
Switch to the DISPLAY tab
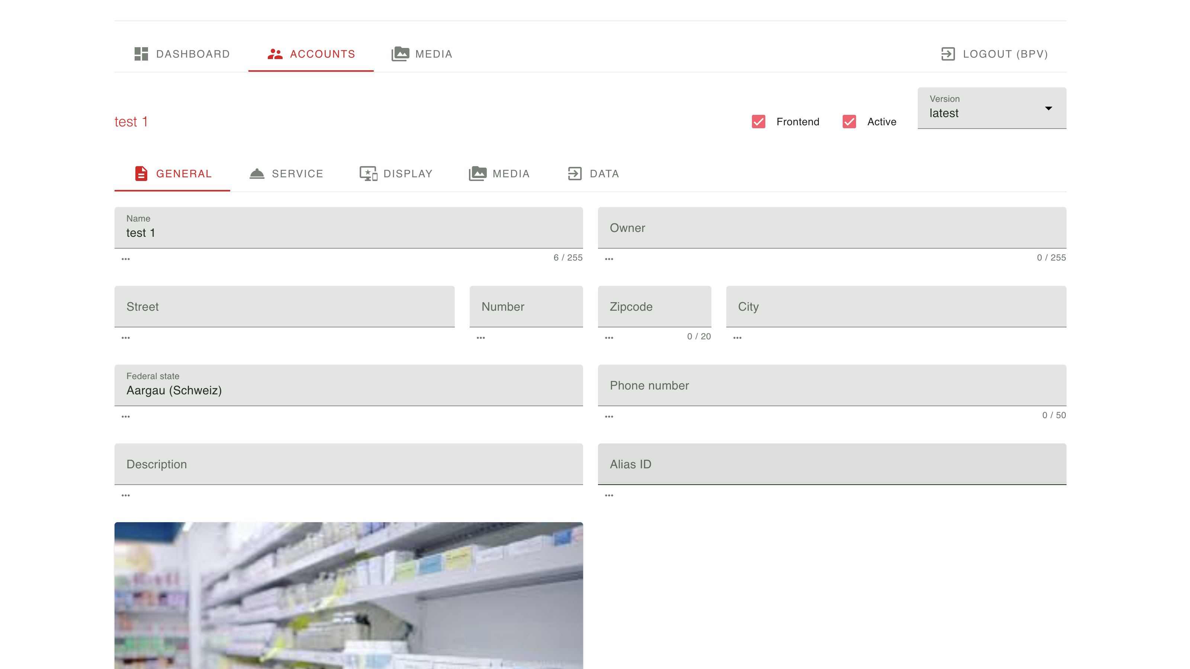[x=396, y=174]
